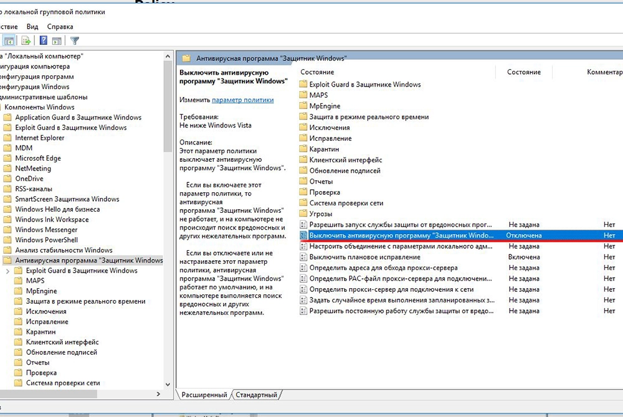Viewport: 623px width, 417px height.
Task: Open the Справка menu
Action: (x=60, y=27)
